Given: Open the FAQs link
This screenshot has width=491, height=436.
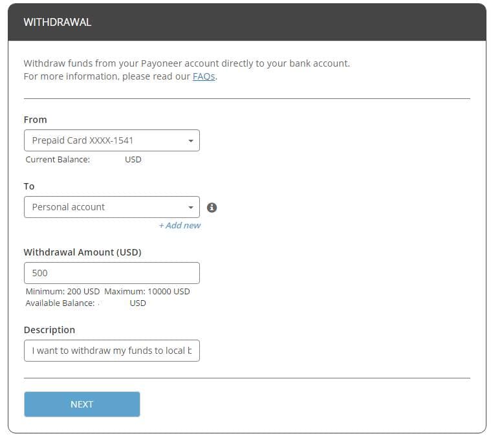Looking at the screenshot, I should click(x=204, y=76).
